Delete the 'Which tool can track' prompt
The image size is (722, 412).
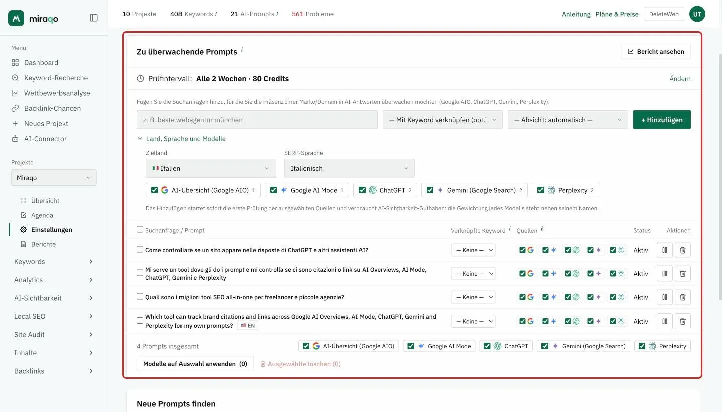coord(683,321)
